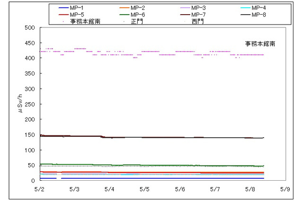This screenshot has height=201, width=303.
Task: Click the MP-5 legend label
Action: click(77, 15)
